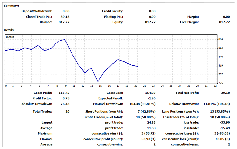This screenshot has width=237, height=149.
Task: Click the Credit Facility label
Action: coord(112,11)
